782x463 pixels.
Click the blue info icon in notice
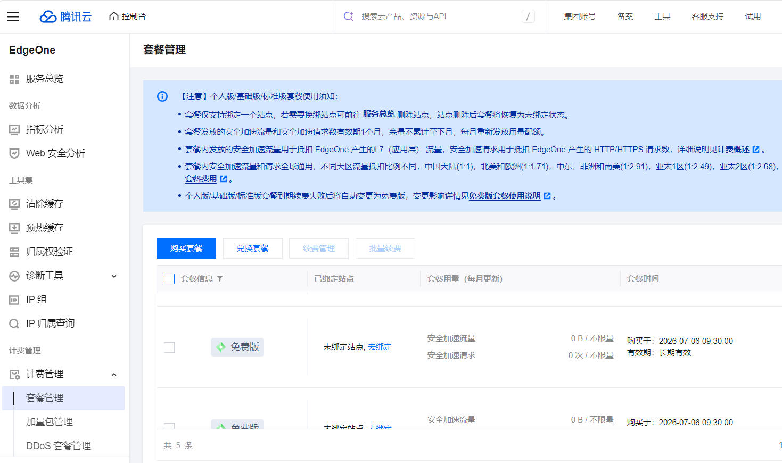click(x=162, y=96)
